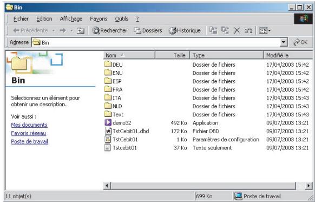Open the Edition menu
The height and width of the screenshot is (202, 315).
click(44, 19)
